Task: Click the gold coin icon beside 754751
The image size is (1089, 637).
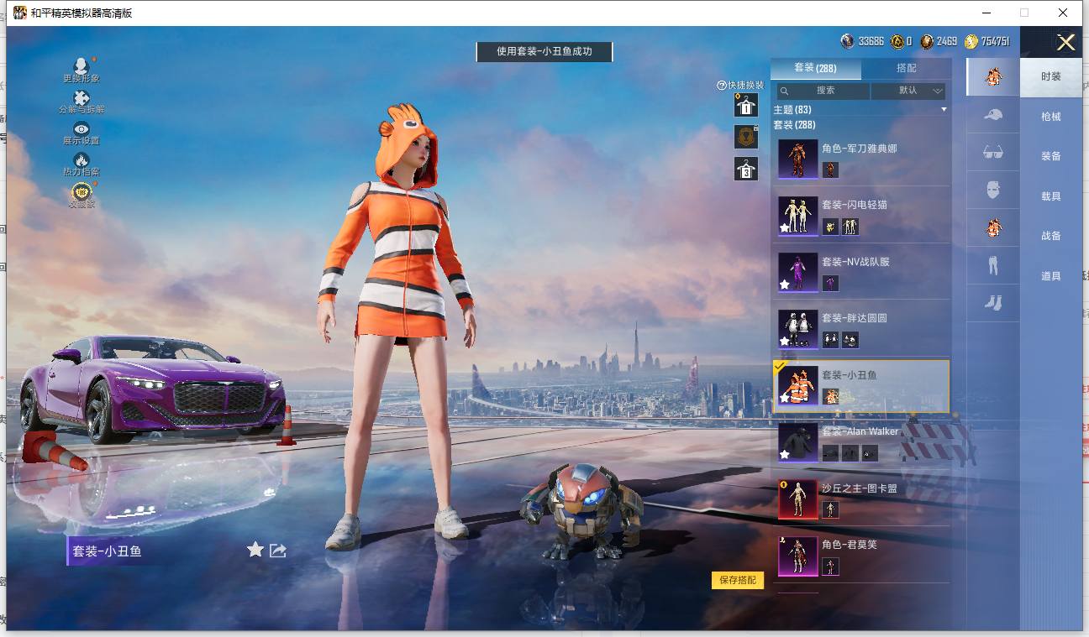Action: [x=971, y=41]
